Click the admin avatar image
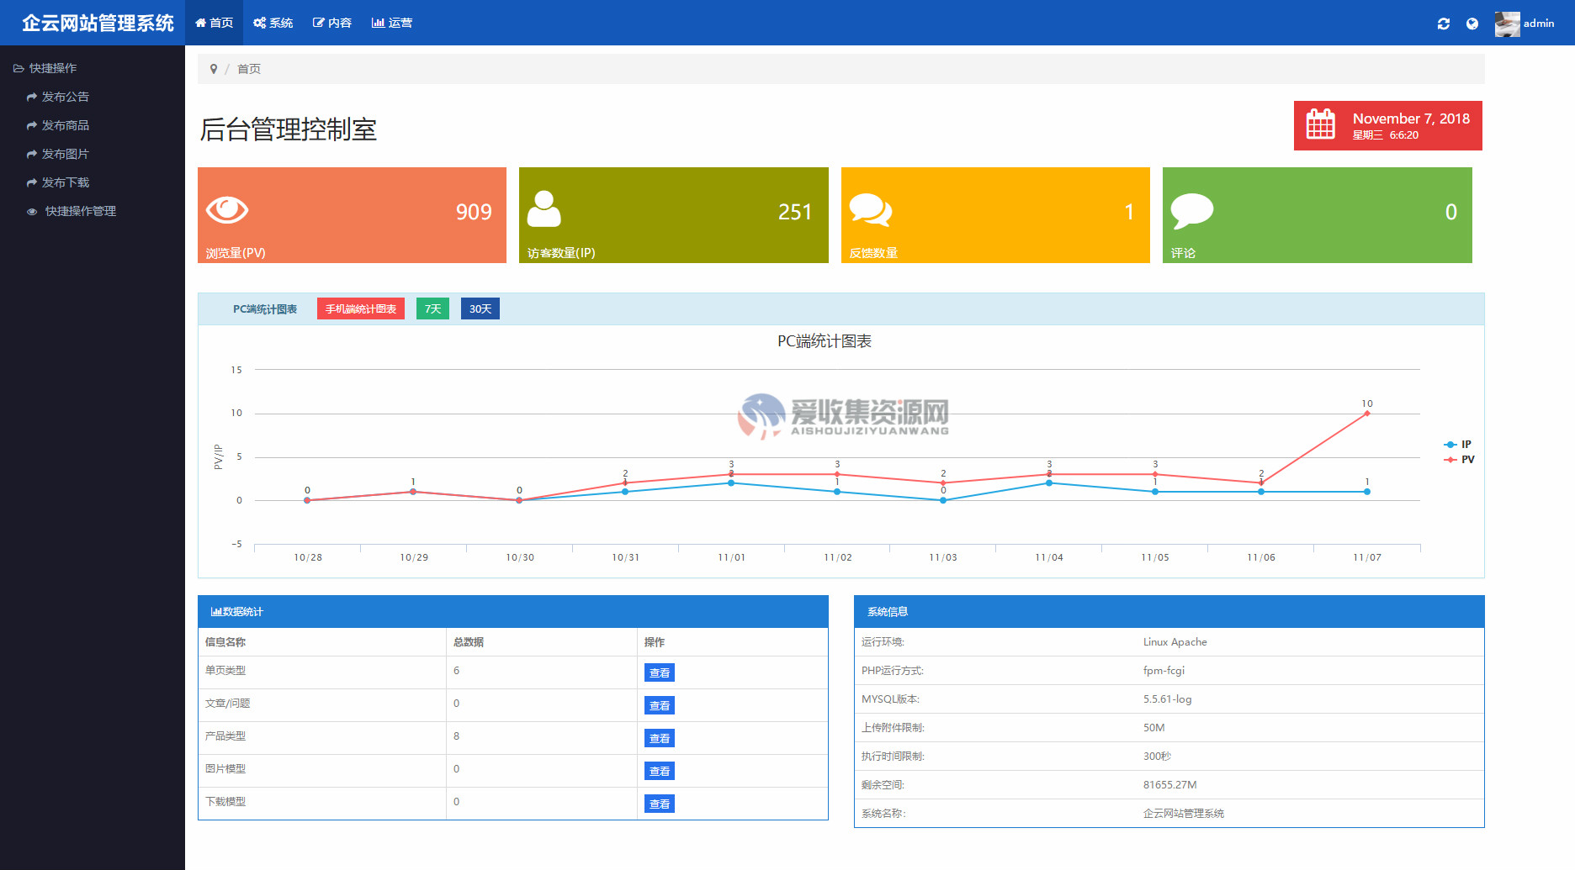This screenshot has width=1575, height=870. point(1507,24)
